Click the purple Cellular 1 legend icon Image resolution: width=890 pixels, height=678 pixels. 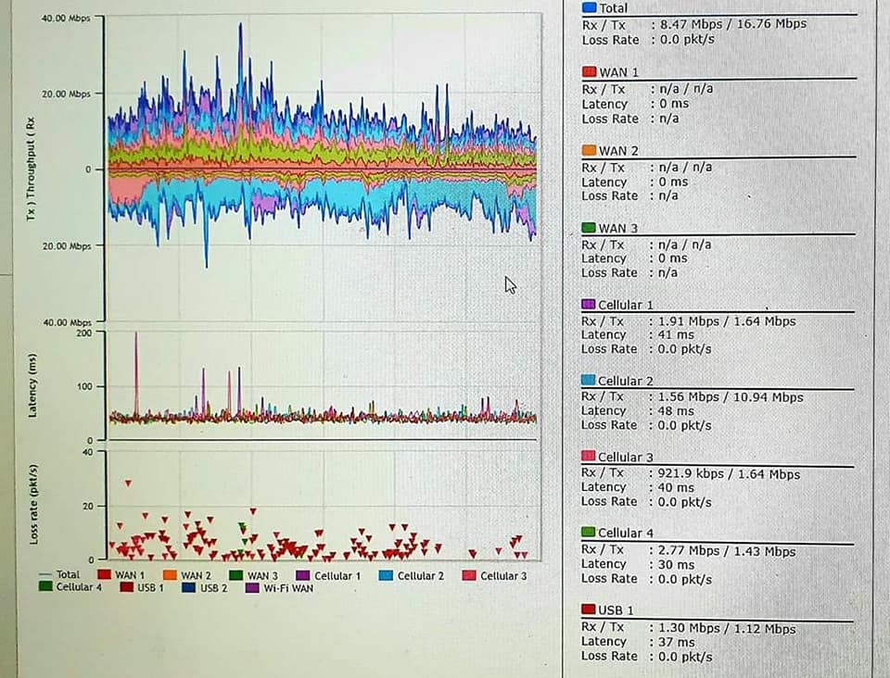coord(302,575)
